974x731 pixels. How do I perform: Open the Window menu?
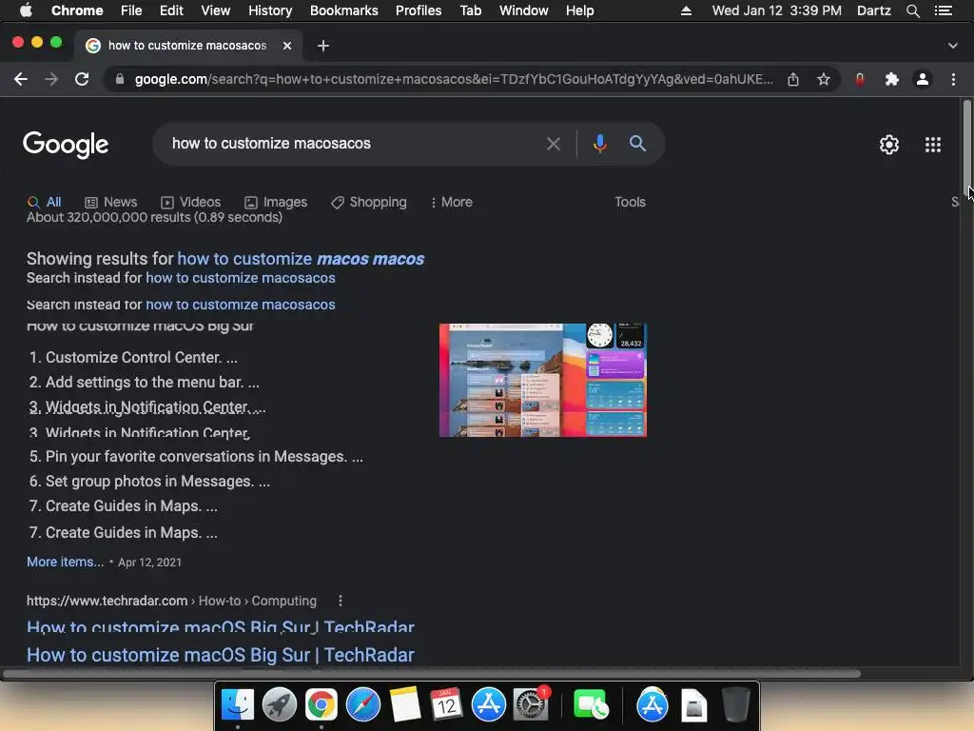tap(524, 10)
